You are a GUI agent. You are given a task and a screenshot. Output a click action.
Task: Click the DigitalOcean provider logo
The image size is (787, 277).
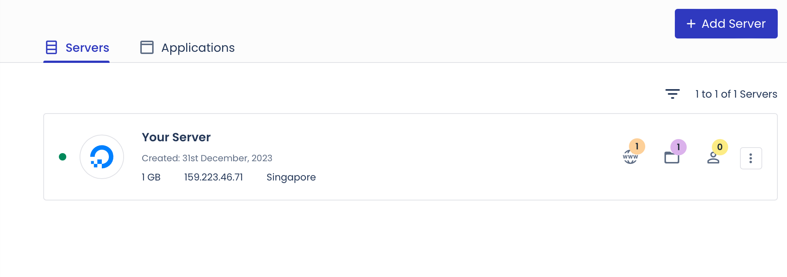click(102, 157)
